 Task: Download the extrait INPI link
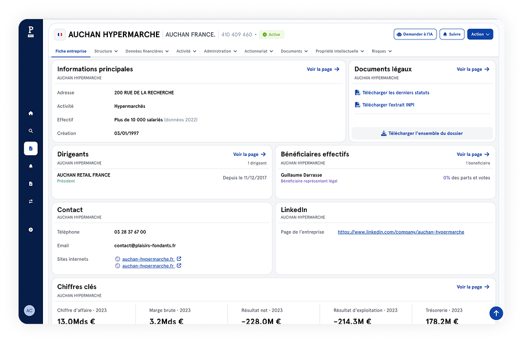pyautogui.click(x=388, y=105)
